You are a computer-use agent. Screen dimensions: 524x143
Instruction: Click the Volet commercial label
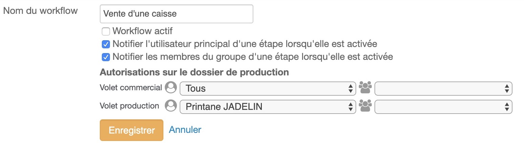[x=131, y=88]
